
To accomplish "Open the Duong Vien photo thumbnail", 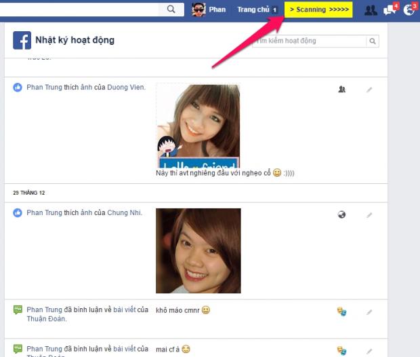I will 198,126.
